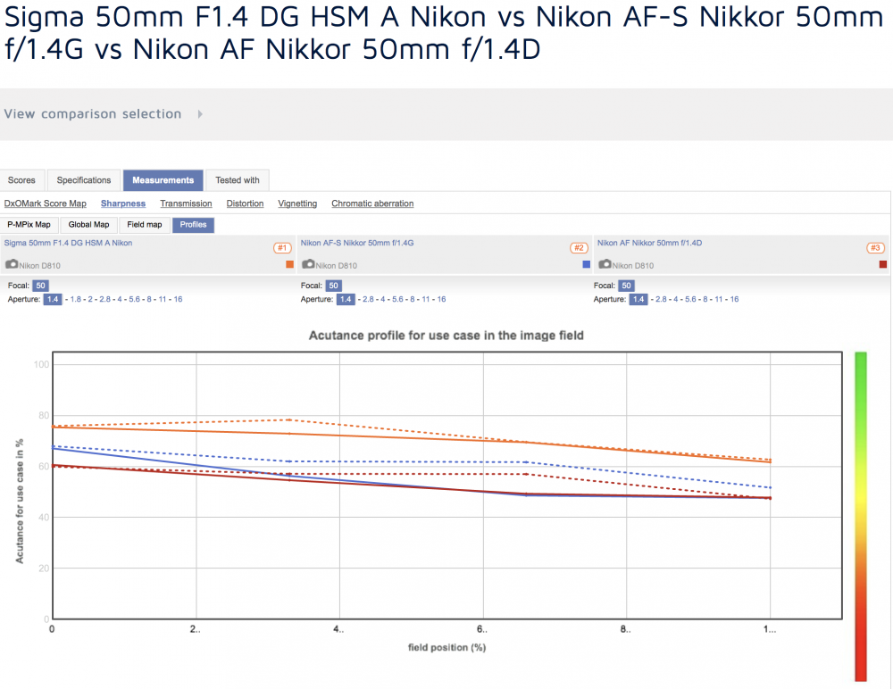Select the Profiles view button
This screenshot has height=689, width=893.
193,225
